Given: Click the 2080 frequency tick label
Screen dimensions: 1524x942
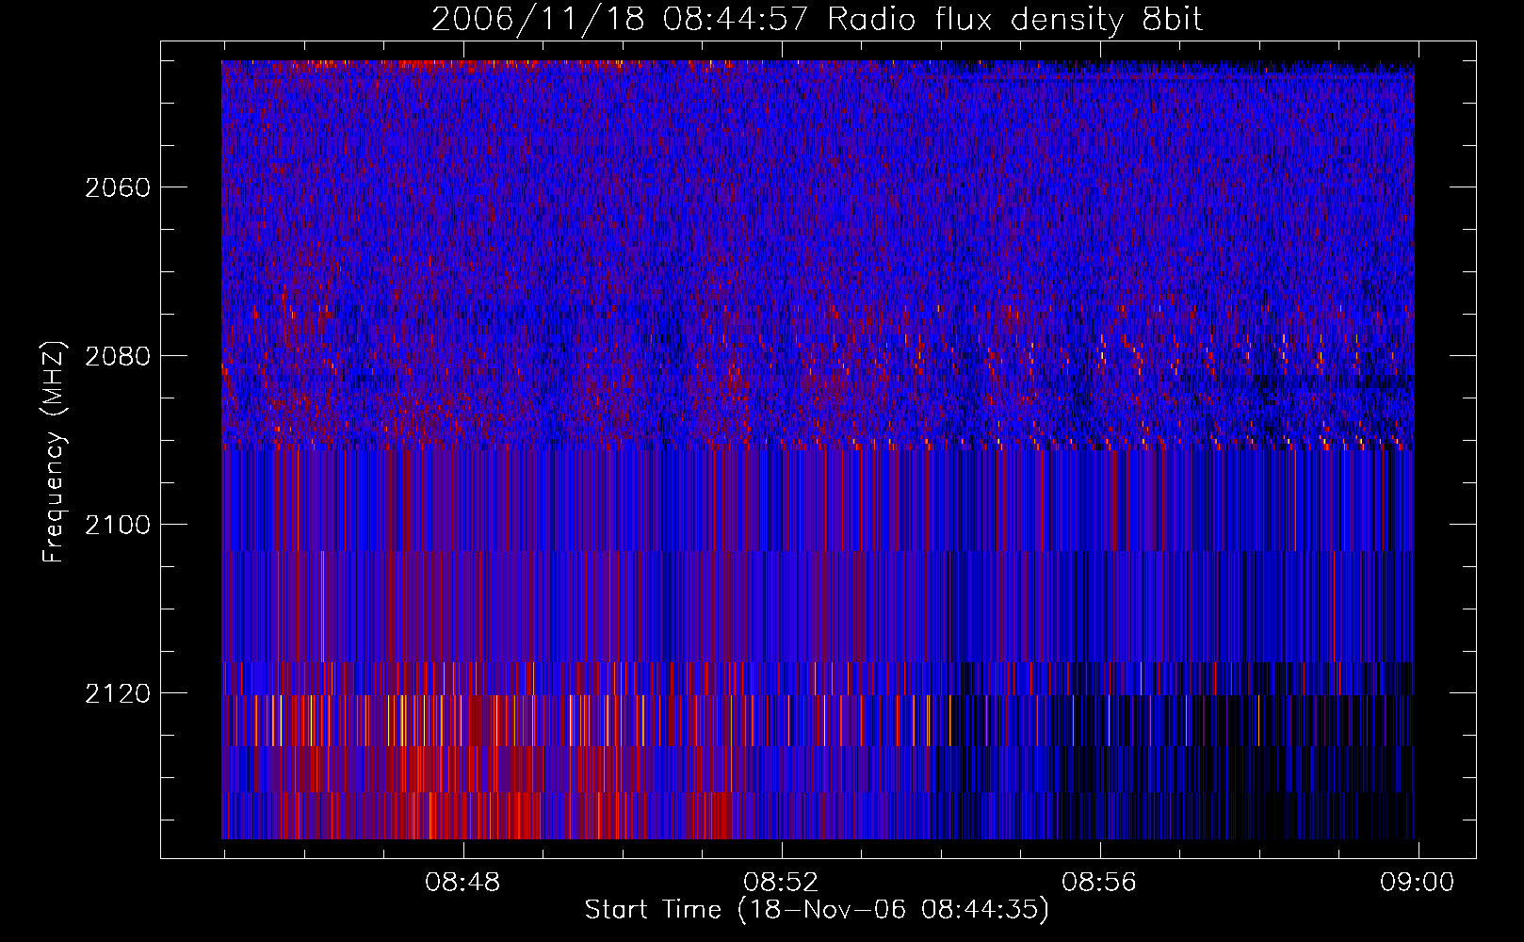Looking at the screenshot, I should click(x=118, y=356).
